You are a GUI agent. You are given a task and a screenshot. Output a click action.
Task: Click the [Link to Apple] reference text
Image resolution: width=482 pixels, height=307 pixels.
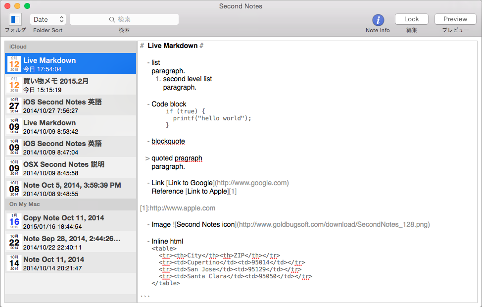tap(207, 191)
